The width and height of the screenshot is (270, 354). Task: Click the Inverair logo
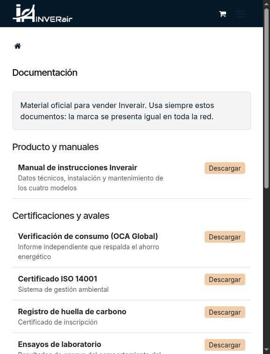click(43, 13)
